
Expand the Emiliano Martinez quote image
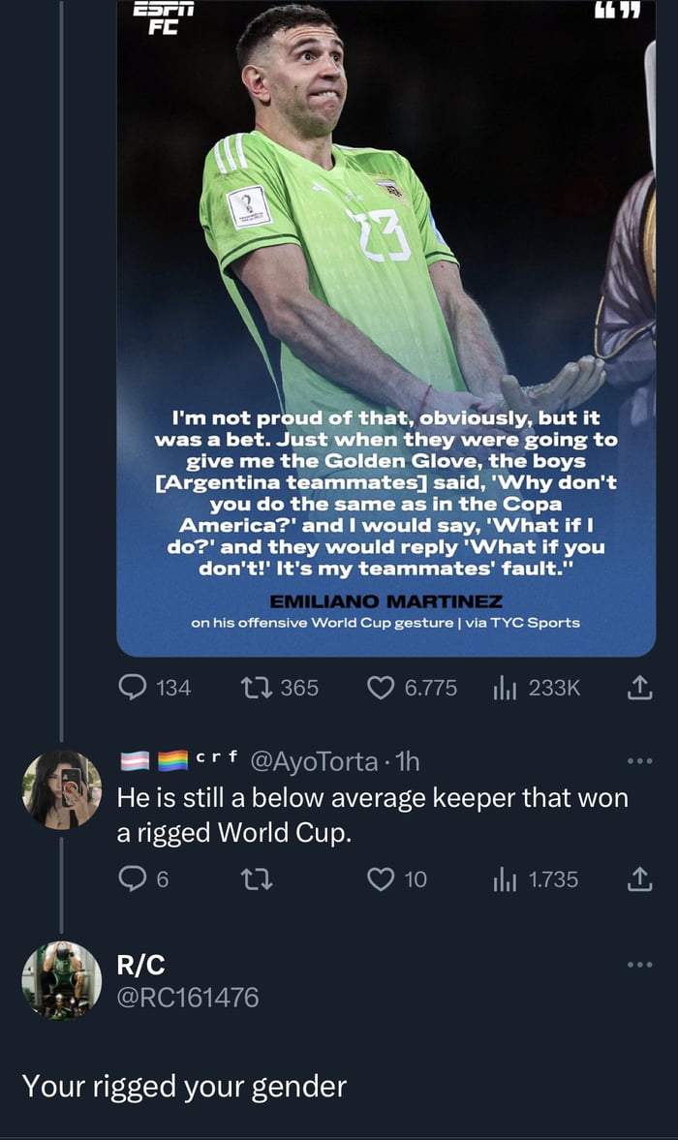click(x=385, y=329)
